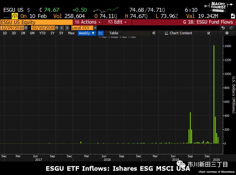Viewport: 236px width, 175px height.
Task: Click the yellow gauge icon beside On 10 Feb
Action: pyautogui.click(x=15, y=16)
